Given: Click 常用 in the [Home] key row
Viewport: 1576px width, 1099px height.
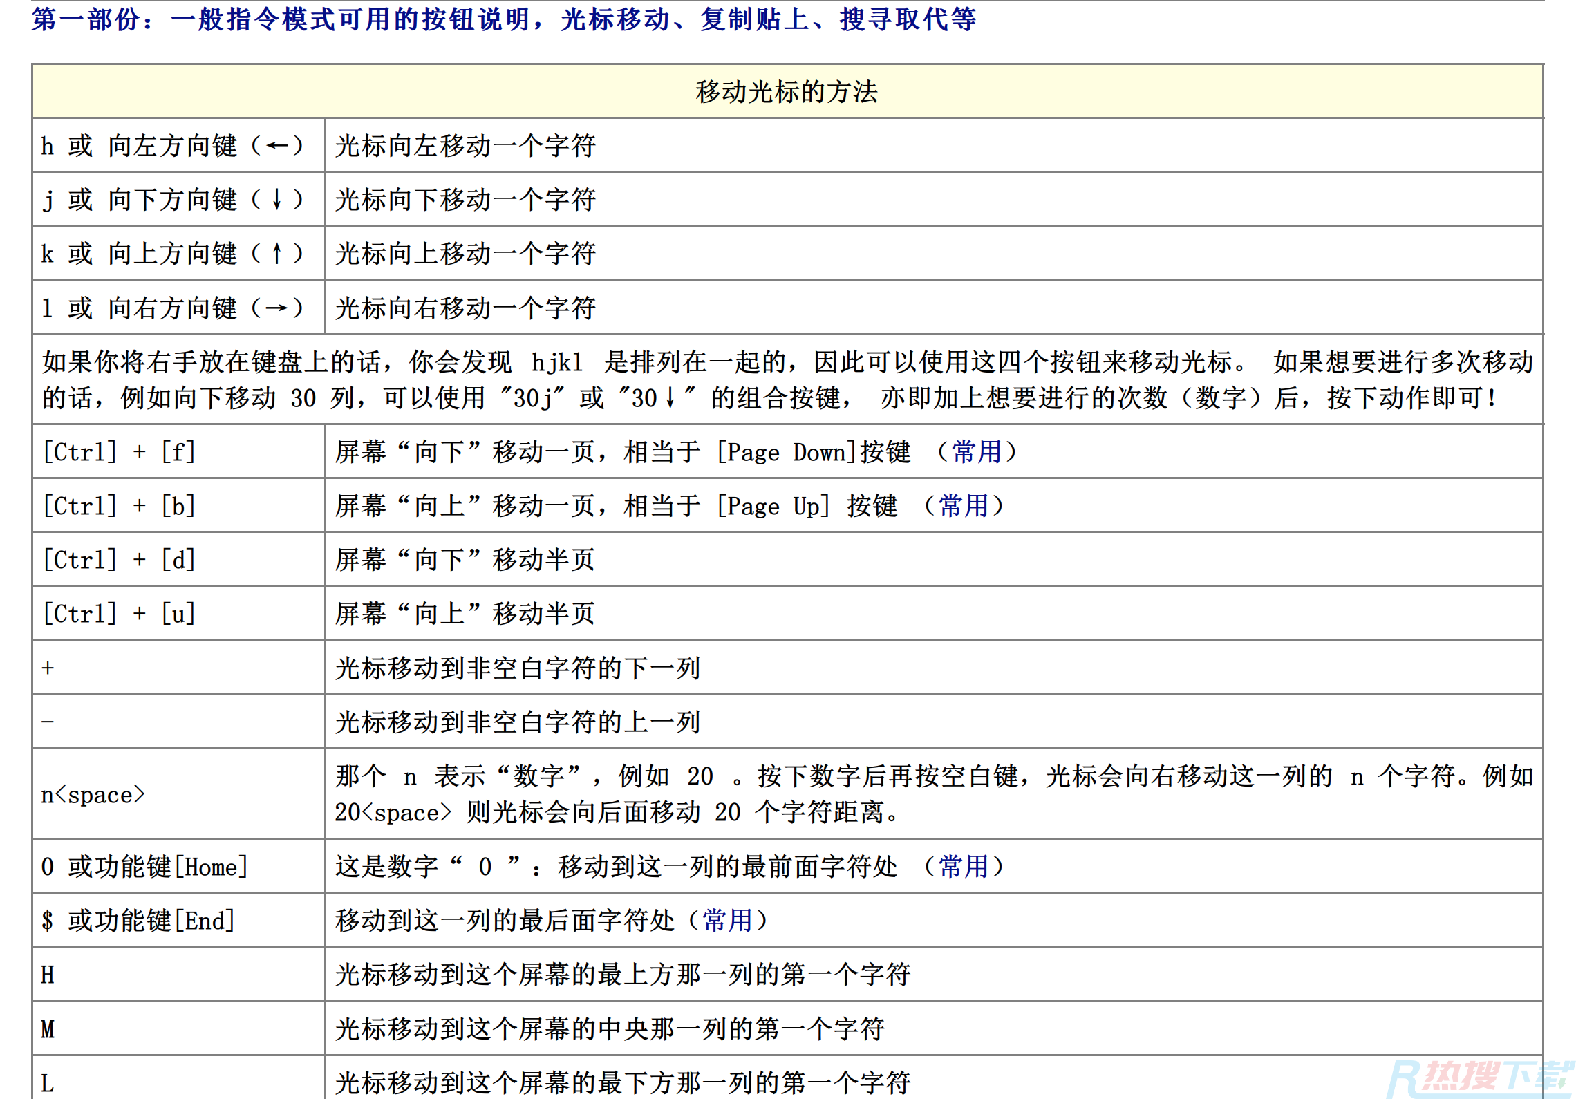Looking at the screenshot, I should 963,867.
